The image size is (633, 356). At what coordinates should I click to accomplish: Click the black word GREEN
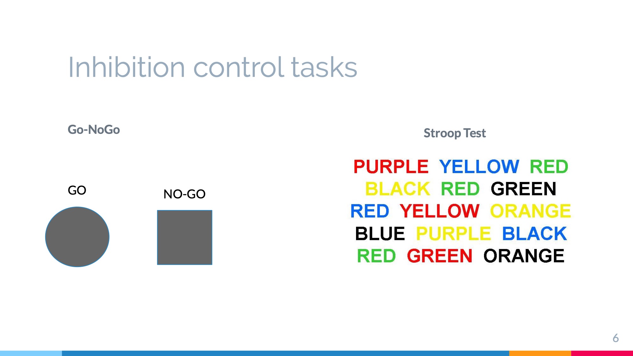click(523, 189)
